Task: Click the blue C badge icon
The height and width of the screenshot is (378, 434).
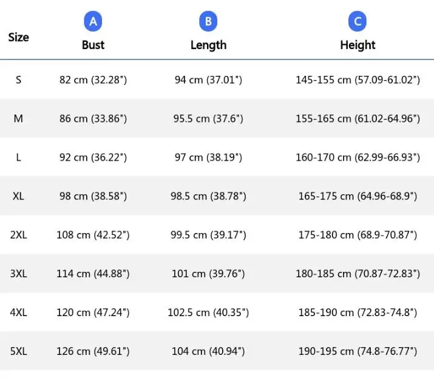Action: [358, 22]
